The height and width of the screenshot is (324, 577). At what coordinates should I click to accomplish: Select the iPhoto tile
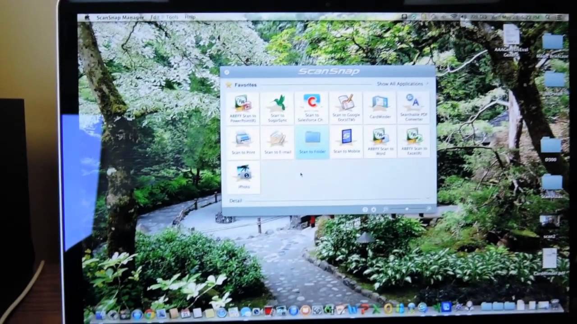[243, 177]
